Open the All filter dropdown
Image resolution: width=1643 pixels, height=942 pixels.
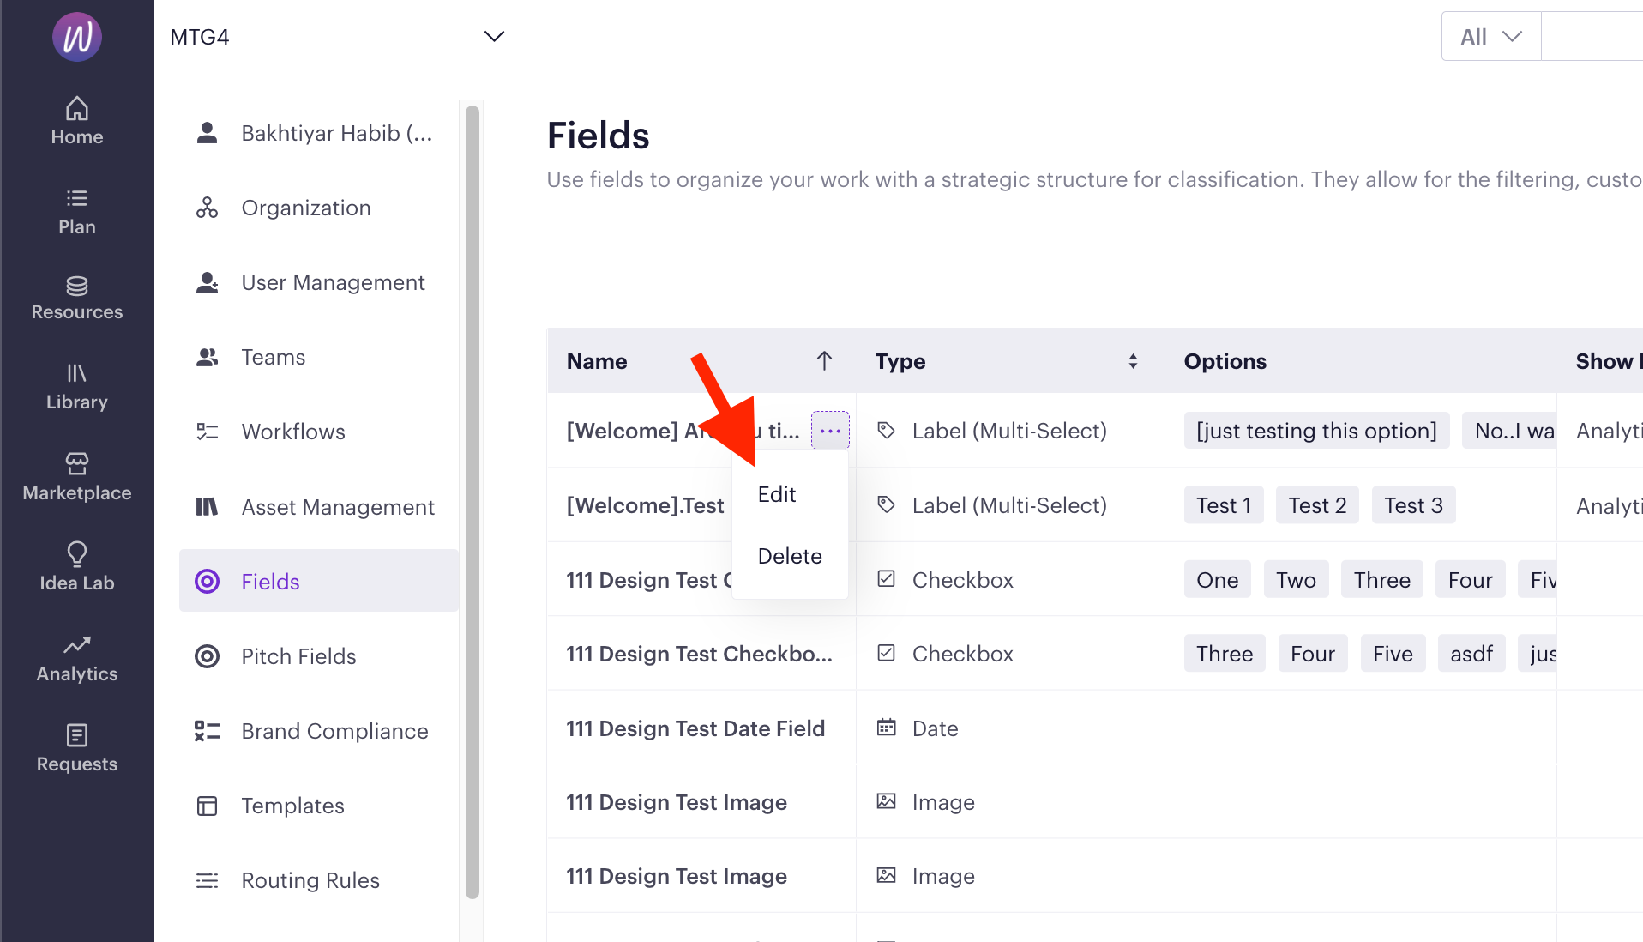click(x=1491, y=37)
